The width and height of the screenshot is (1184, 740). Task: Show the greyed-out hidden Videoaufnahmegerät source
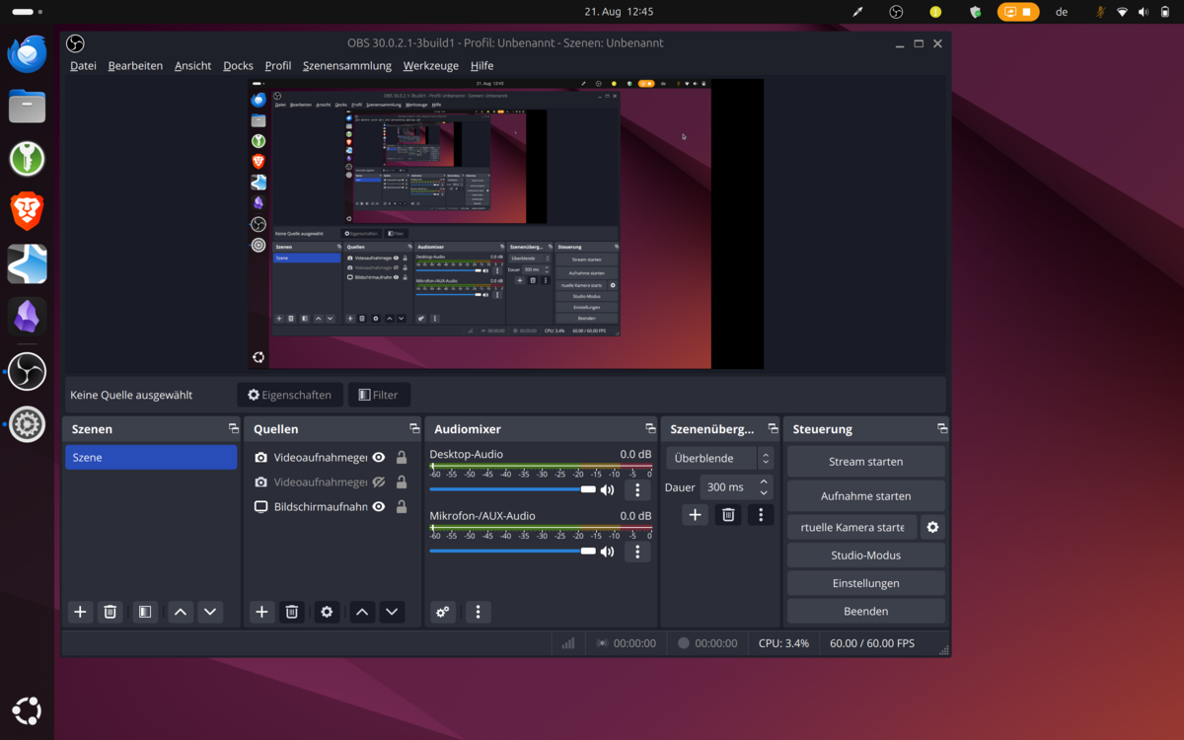(378, 482)
